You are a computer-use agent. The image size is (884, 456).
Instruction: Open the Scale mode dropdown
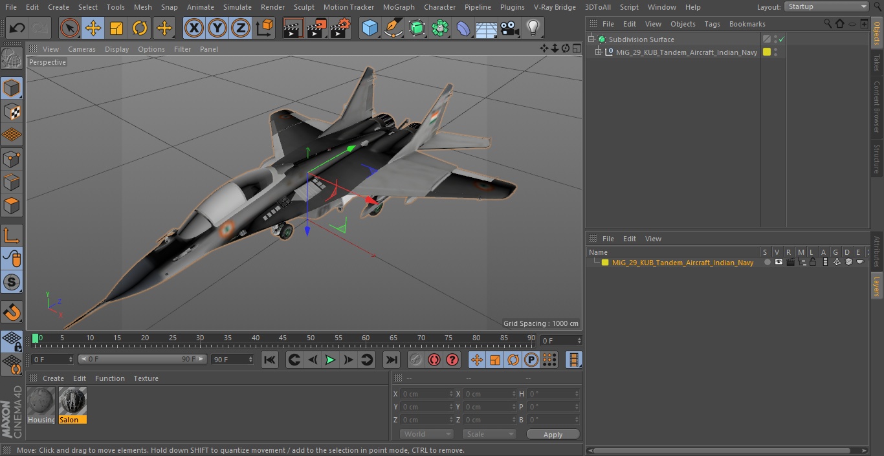click(x=489, y=434)
